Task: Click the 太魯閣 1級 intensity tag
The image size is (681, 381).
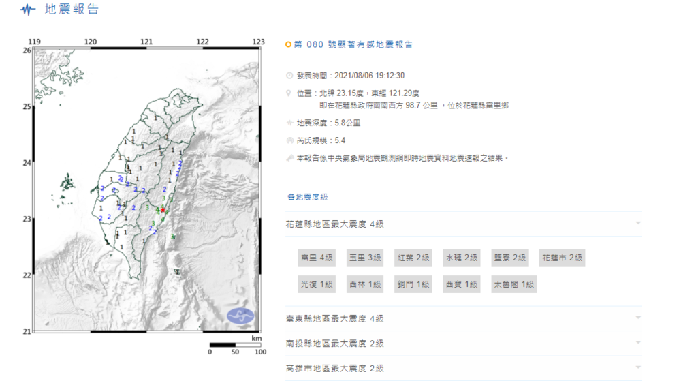Action: (x=513, y=284)
